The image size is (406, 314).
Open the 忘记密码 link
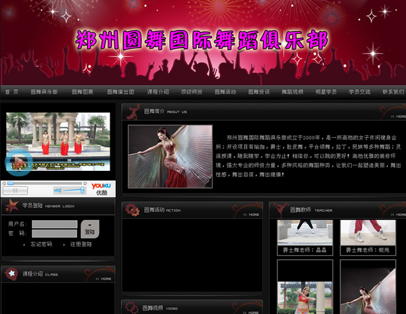click(x=41, y=244)
